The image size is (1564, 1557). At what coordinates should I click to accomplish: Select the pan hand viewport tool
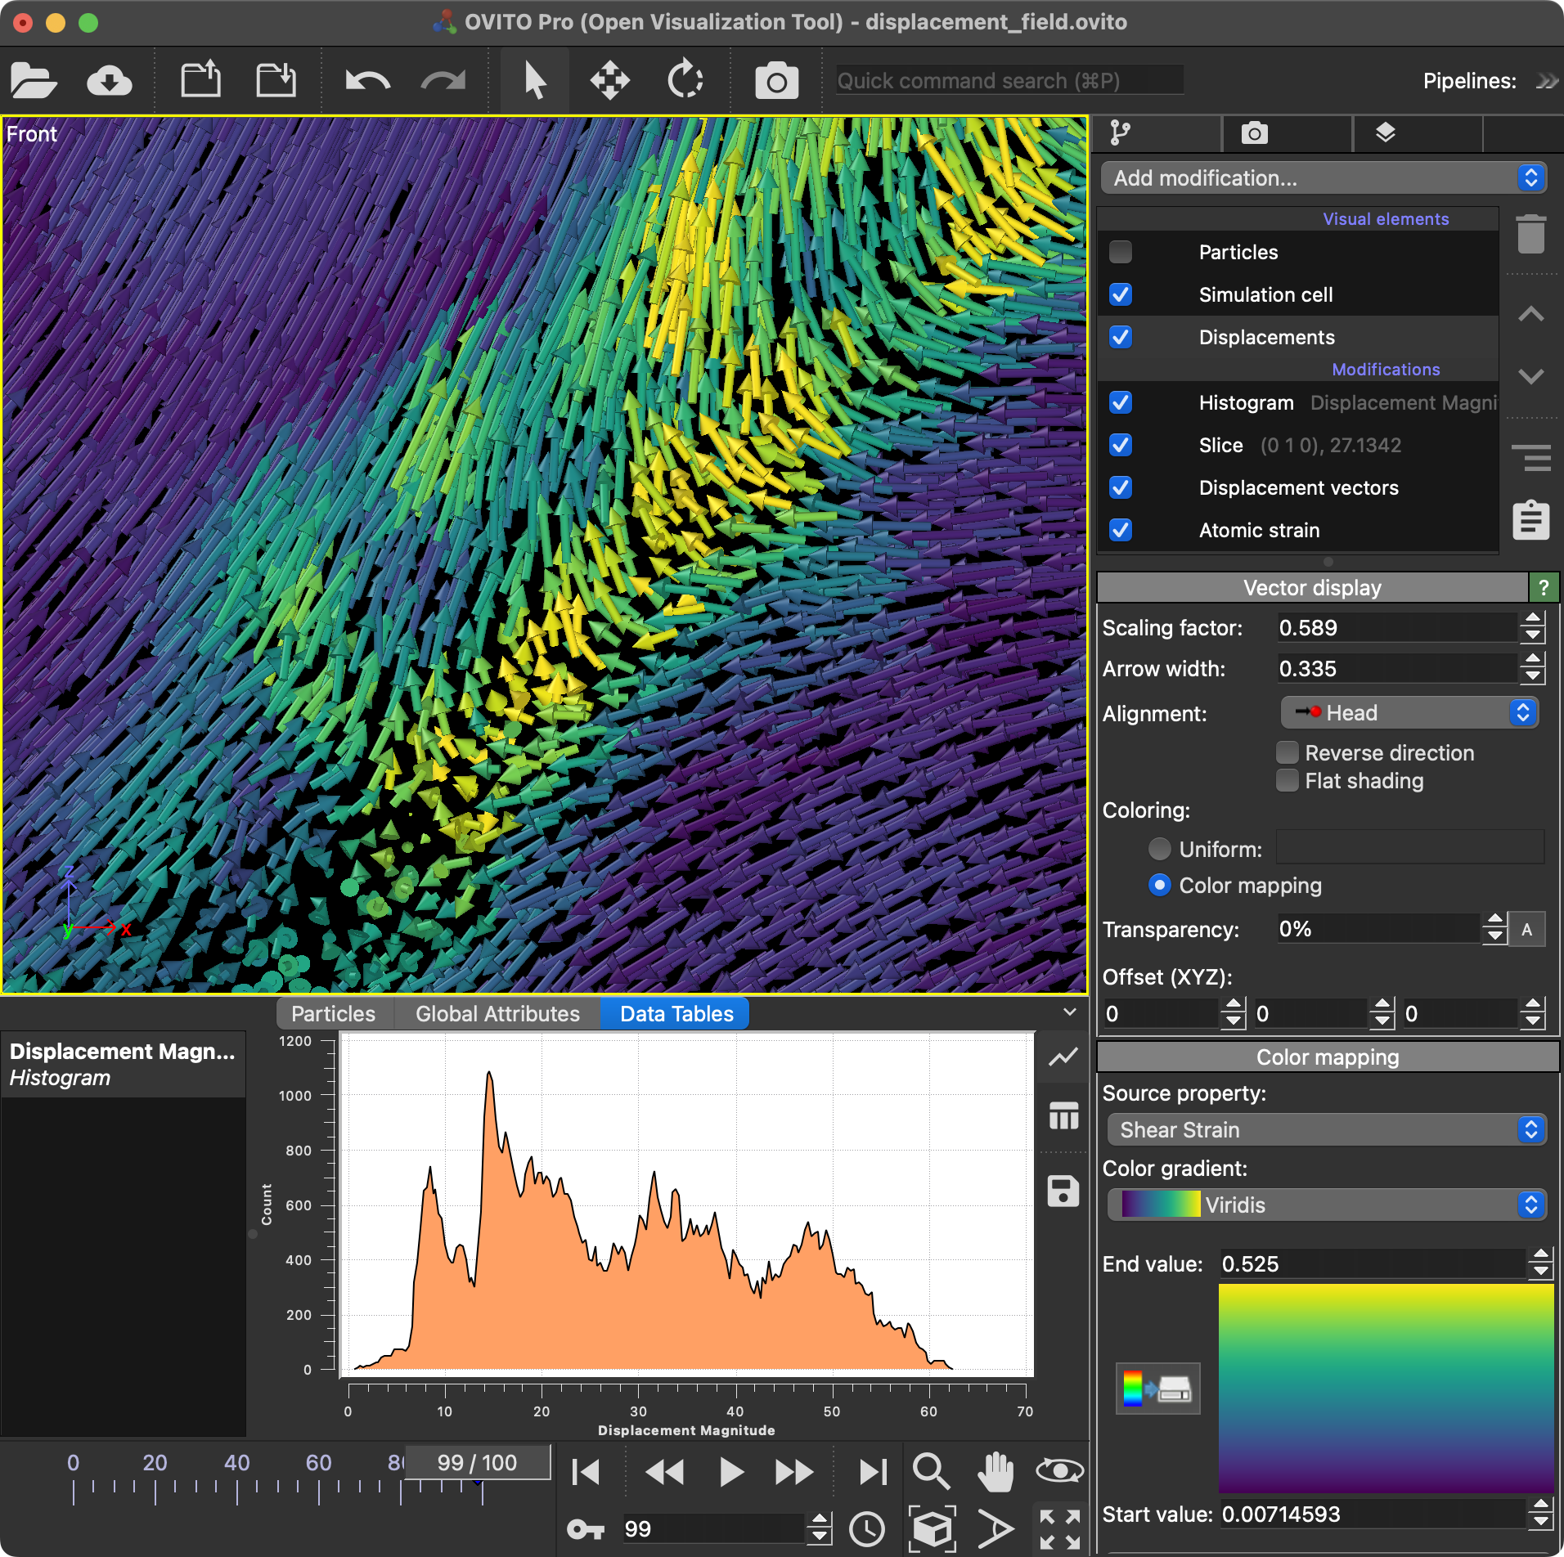coord(995,1471)
